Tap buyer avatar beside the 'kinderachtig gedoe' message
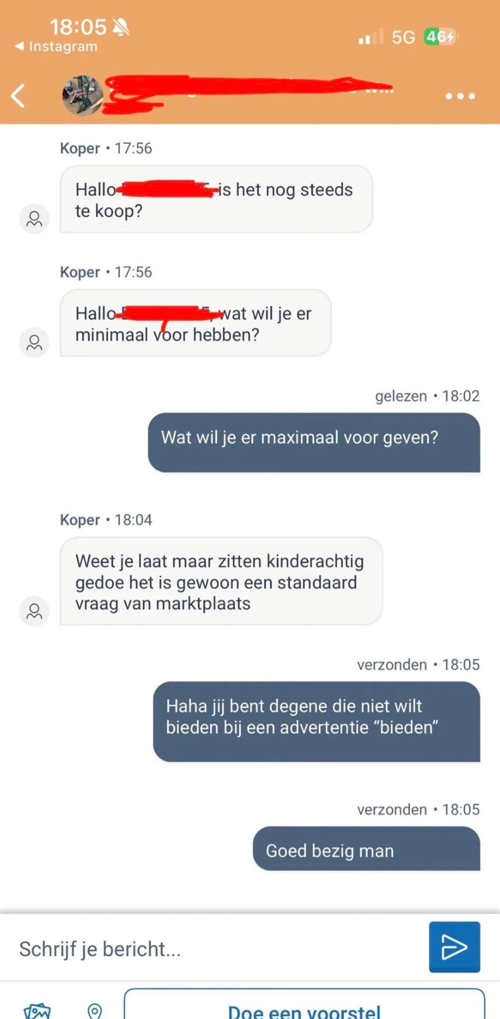The height and width of the screenshot is (1019, 500). point(34,611)
